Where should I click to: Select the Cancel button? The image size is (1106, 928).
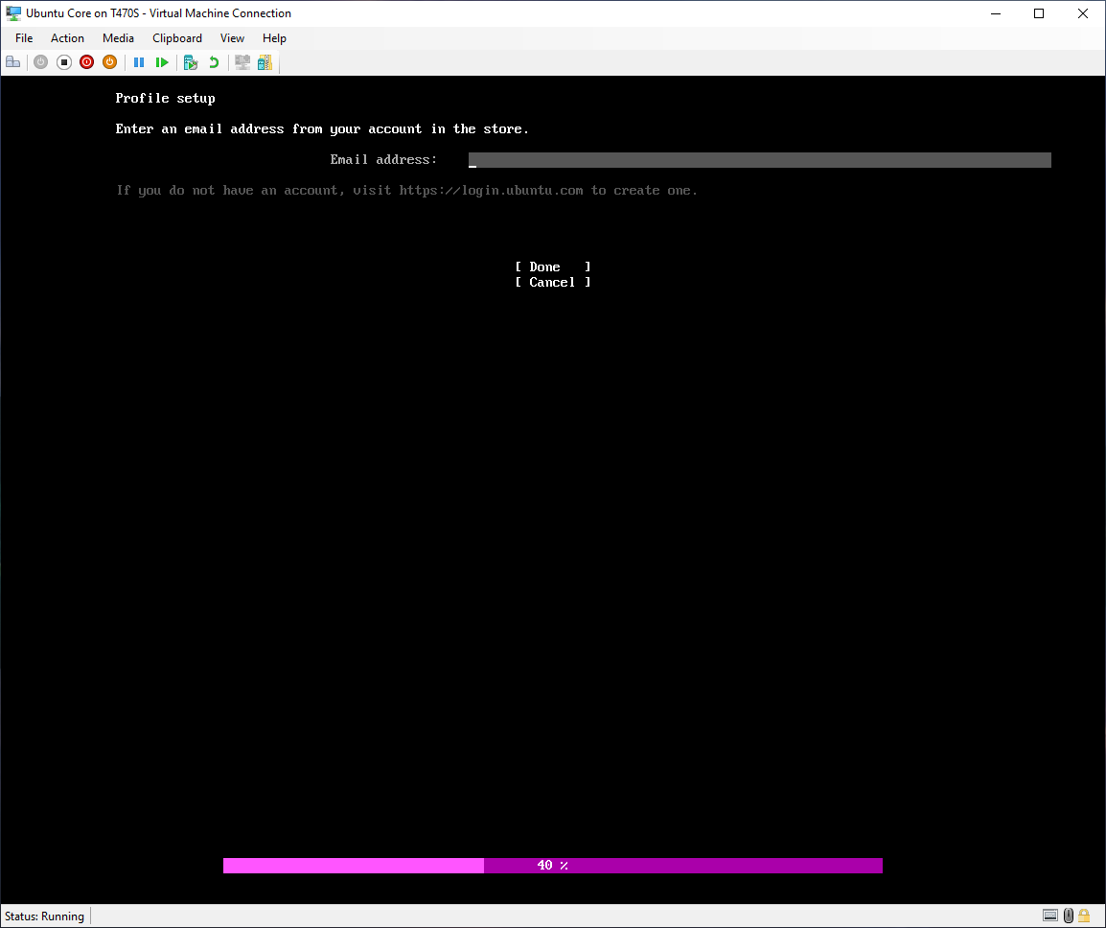[553, 282]
